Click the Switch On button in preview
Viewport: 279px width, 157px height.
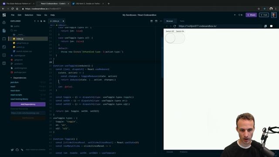[x=180, y=31]
